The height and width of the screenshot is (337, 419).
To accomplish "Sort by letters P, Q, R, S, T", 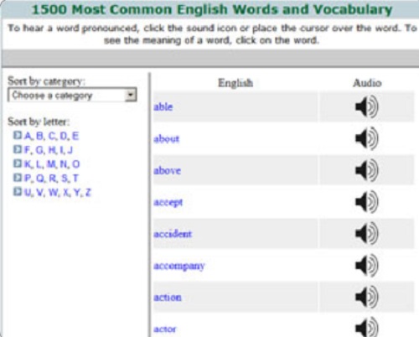I will click(x=51, y=179).
